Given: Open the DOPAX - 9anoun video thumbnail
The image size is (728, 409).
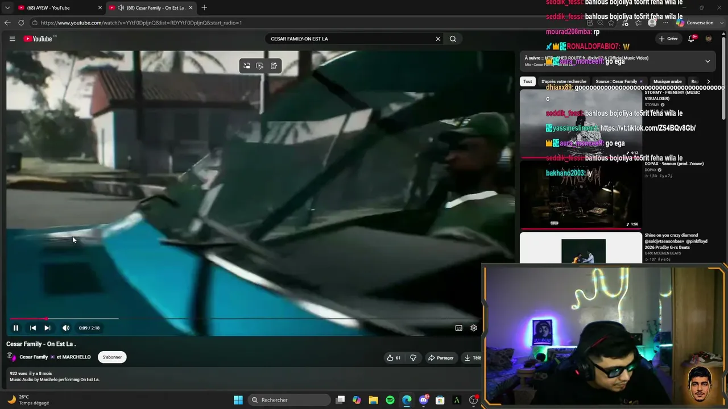Looking at the screenshot, I should coord(581,194).
